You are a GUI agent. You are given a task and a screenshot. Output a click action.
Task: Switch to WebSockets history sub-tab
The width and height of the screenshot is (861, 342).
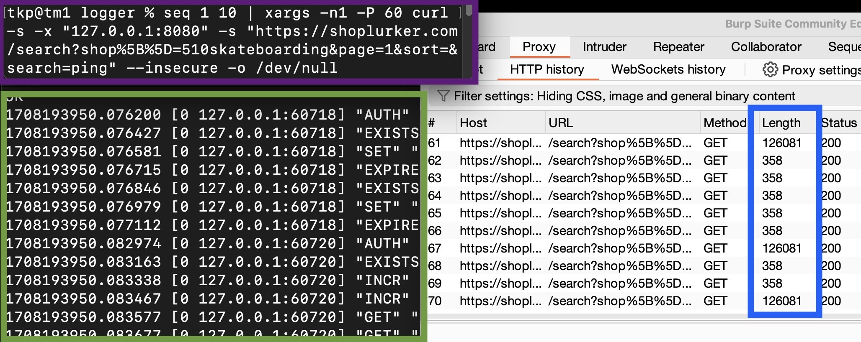pos(668,69)
